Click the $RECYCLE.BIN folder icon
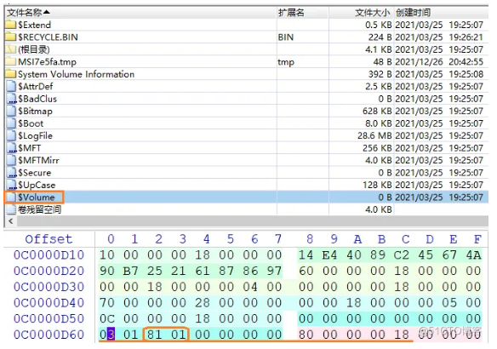Image resolution: width=497 pixels, height=349 pixels. (x=11, y=37)
